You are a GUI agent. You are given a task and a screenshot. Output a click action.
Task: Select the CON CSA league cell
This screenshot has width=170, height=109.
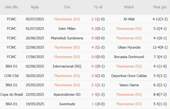point(12,76)
